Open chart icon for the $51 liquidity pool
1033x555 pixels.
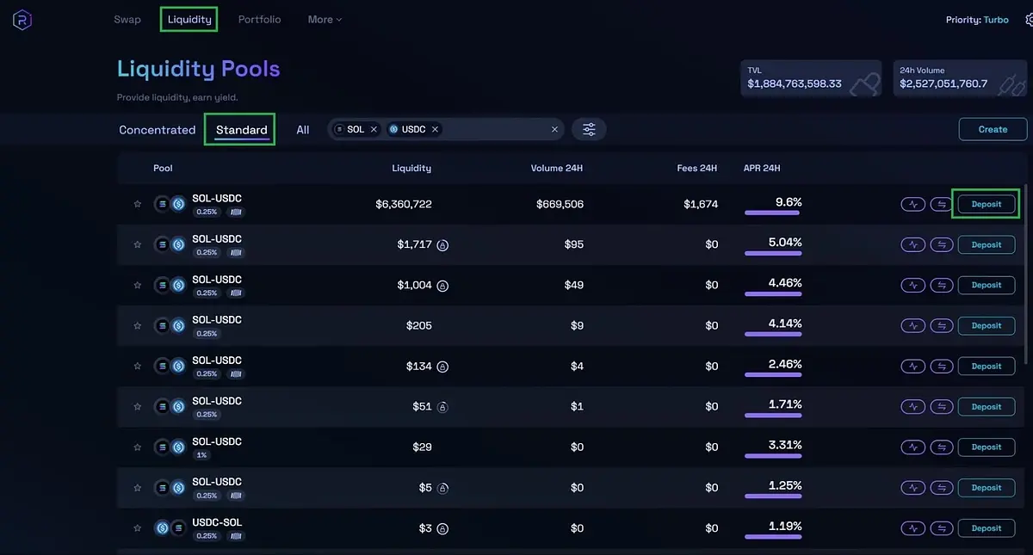tap(913, 407)
